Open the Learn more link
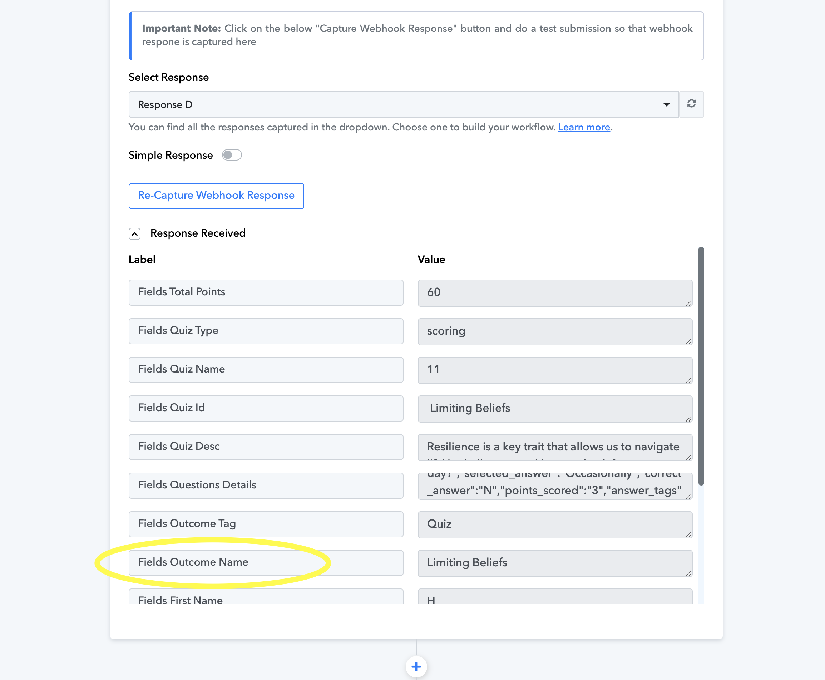The height and width of the screenshot is (680, 825). click(584, 127)
